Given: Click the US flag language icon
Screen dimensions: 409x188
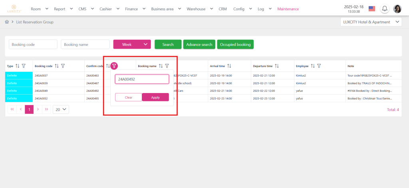Looking at the screenshot, I should click(x=372, y=9).
